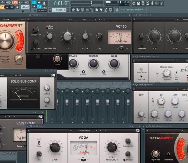Open the plugin picker plug icon

(x=101, y=10)
